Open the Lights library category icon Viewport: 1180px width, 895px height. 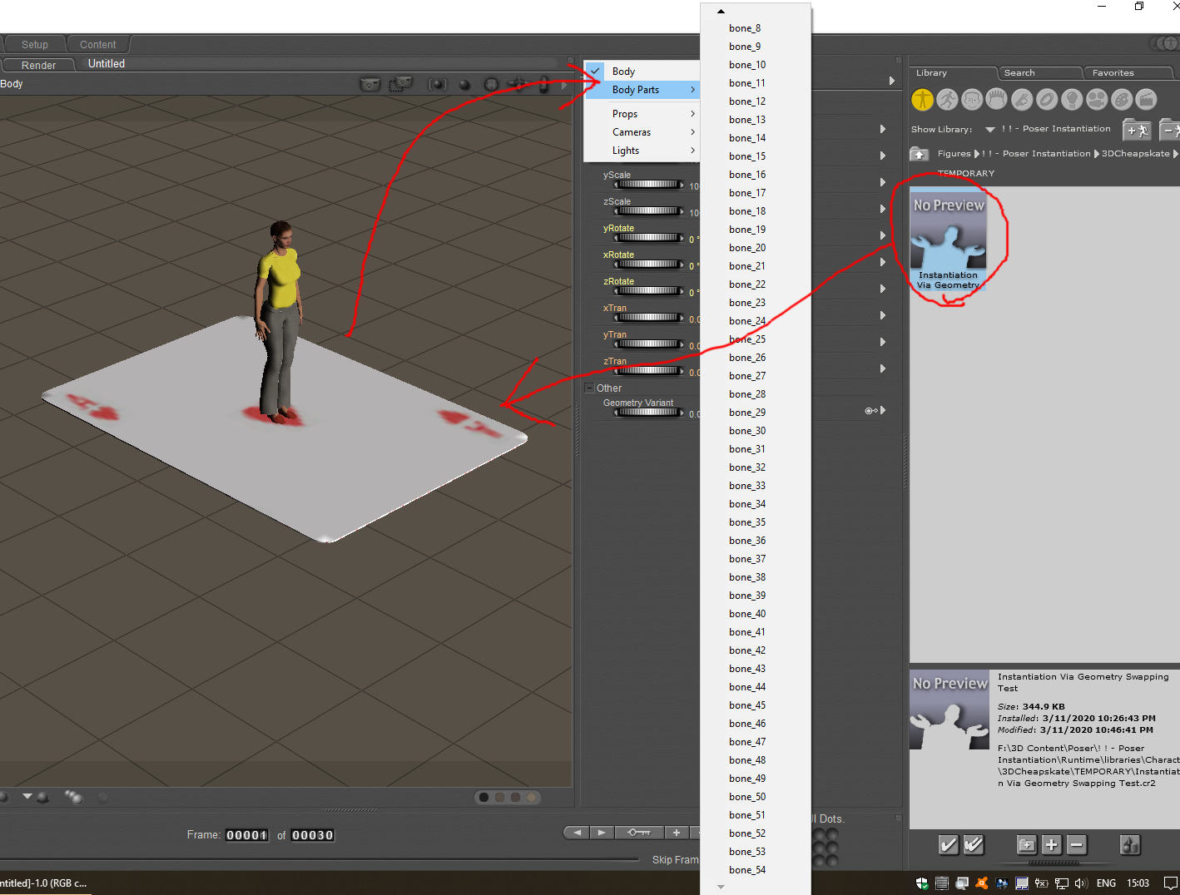(1072, 100)
